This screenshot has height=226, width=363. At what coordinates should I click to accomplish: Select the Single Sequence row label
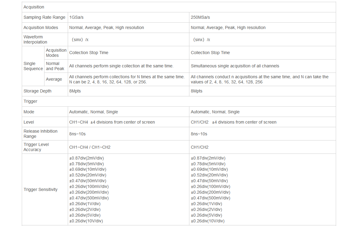33,66
